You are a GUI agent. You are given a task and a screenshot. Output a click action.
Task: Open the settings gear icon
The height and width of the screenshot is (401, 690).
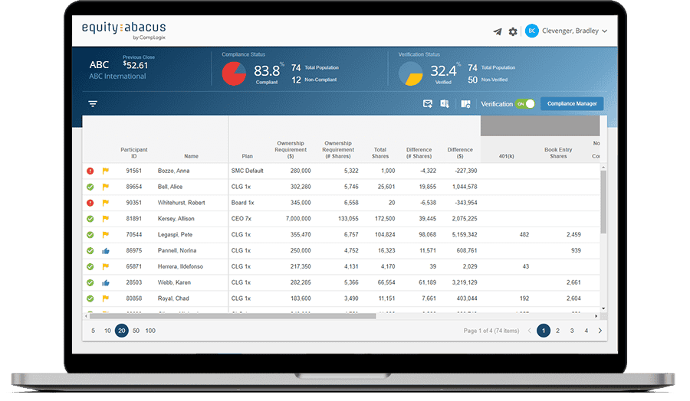513,31
